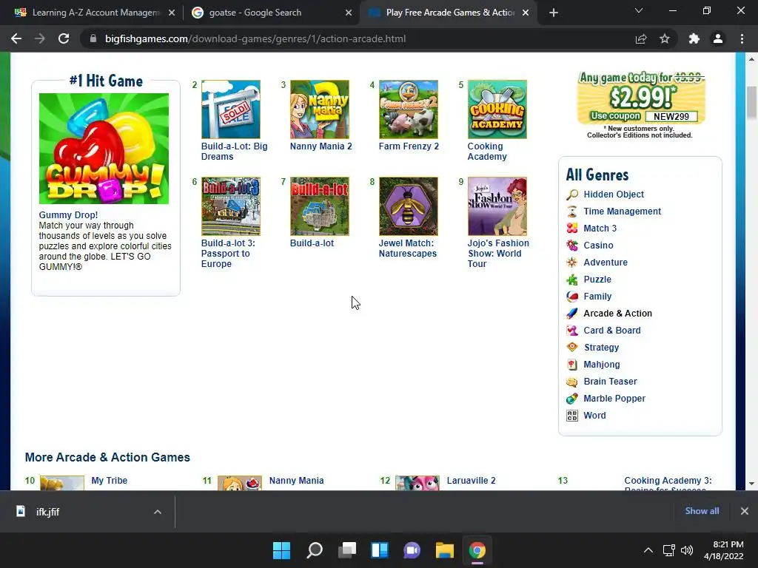Expand the ifk.jfif download options chevron

tap(158, 512)
